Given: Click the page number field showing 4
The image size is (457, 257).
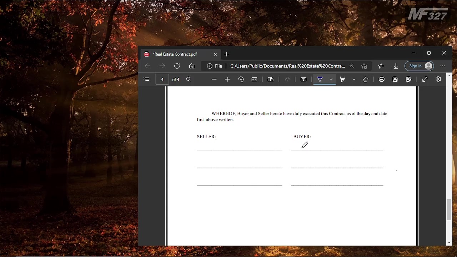Looking at the screenshot, I should (x=162, y=79).
